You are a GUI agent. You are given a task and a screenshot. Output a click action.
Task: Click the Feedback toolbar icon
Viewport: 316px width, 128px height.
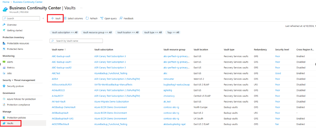(x=121, y=18)
